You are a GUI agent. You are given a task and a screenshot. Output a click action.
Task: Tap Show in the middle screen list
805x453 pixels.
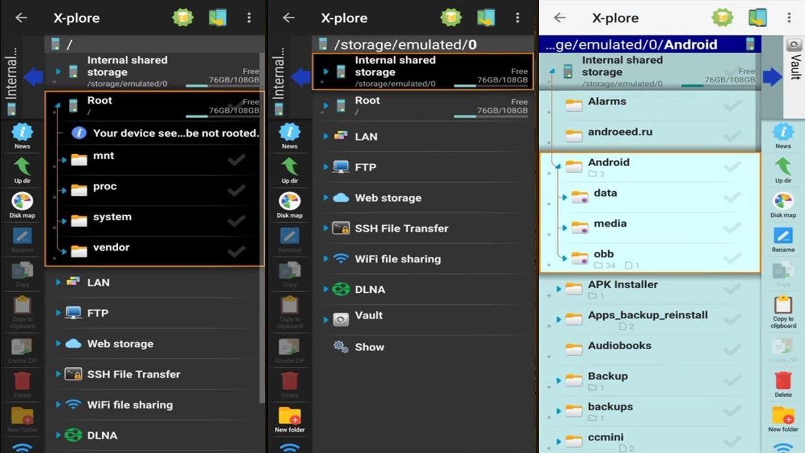[424, 347]
